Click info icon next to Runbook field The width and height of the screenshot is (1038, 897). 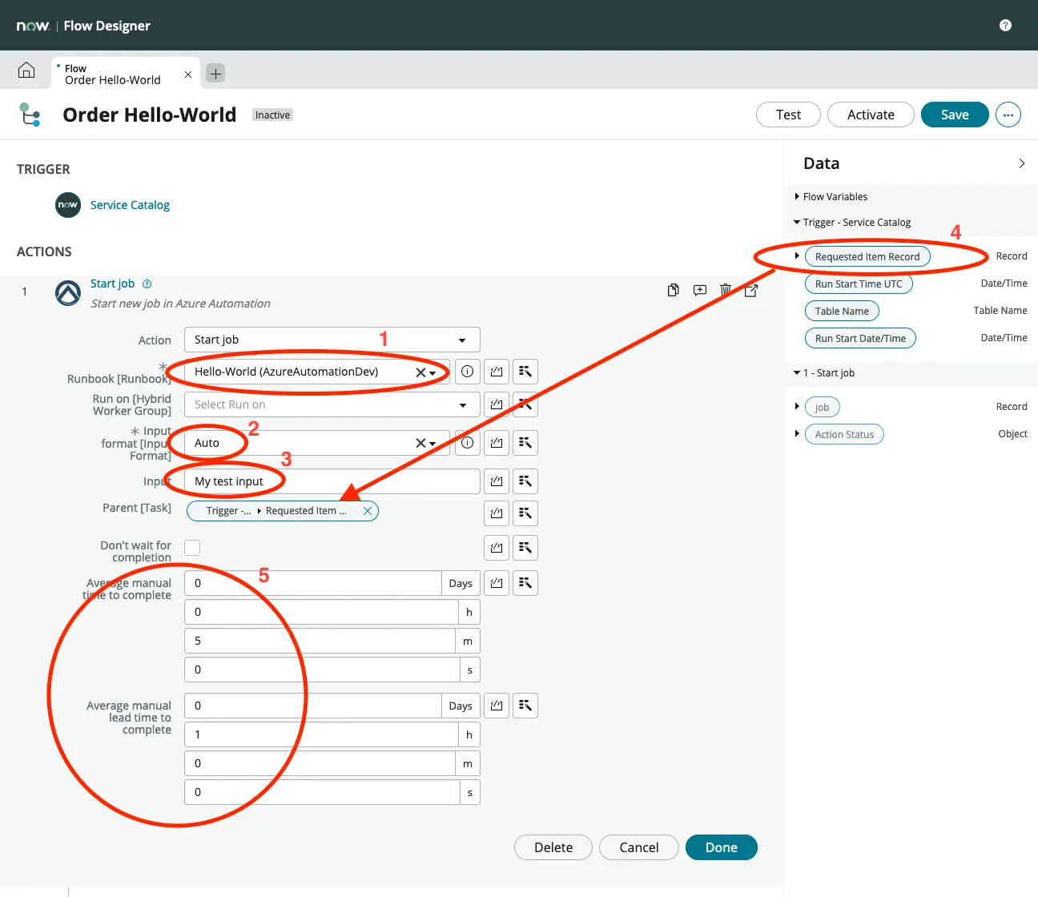[x=468, y=372]
